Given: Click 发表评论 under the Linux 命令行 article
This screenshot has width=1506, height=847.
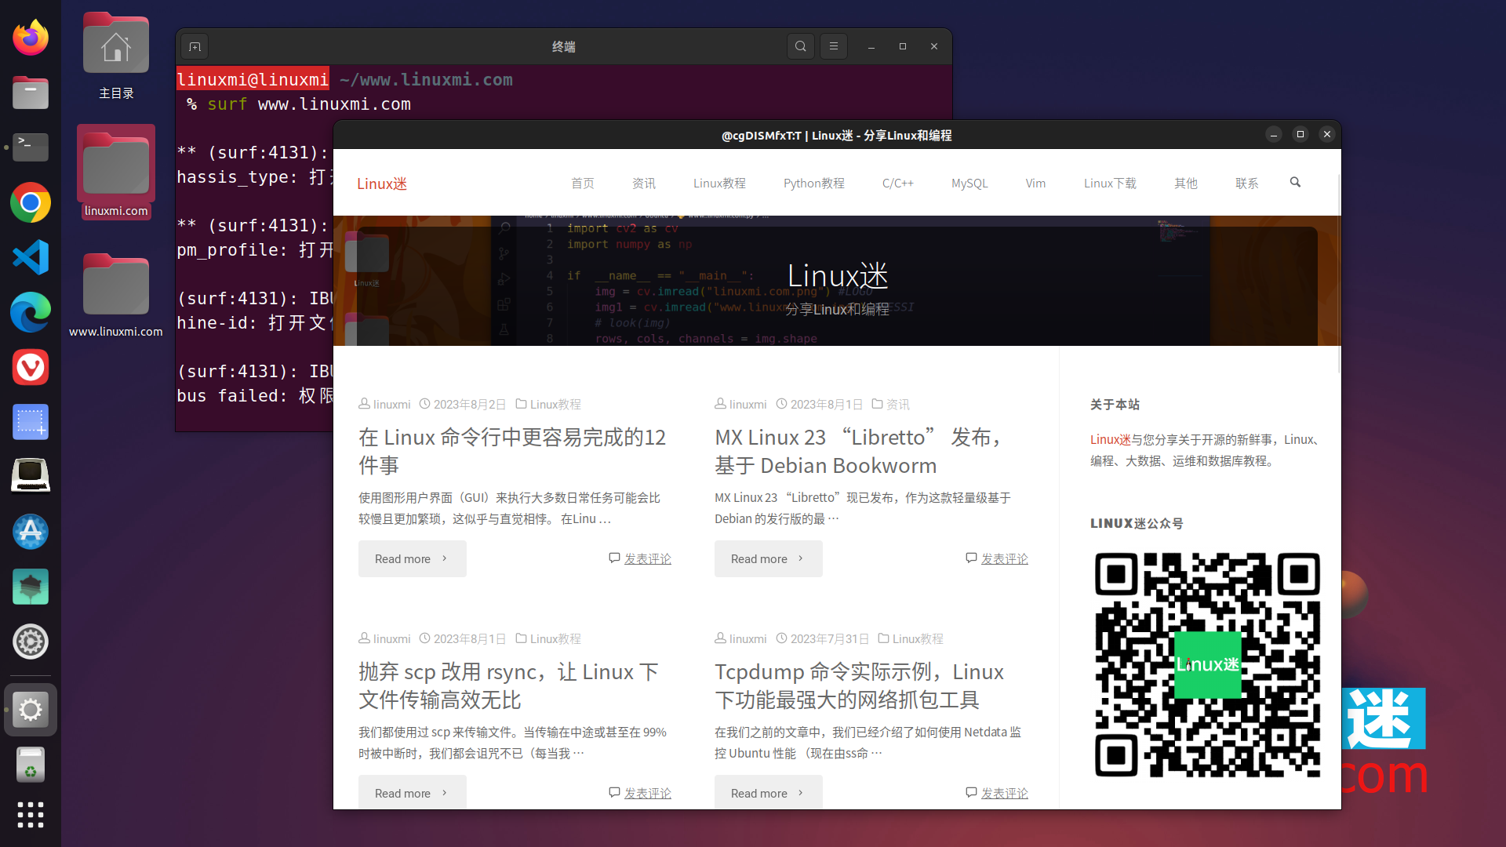Looking at the screenshot, I should [648, 558].
